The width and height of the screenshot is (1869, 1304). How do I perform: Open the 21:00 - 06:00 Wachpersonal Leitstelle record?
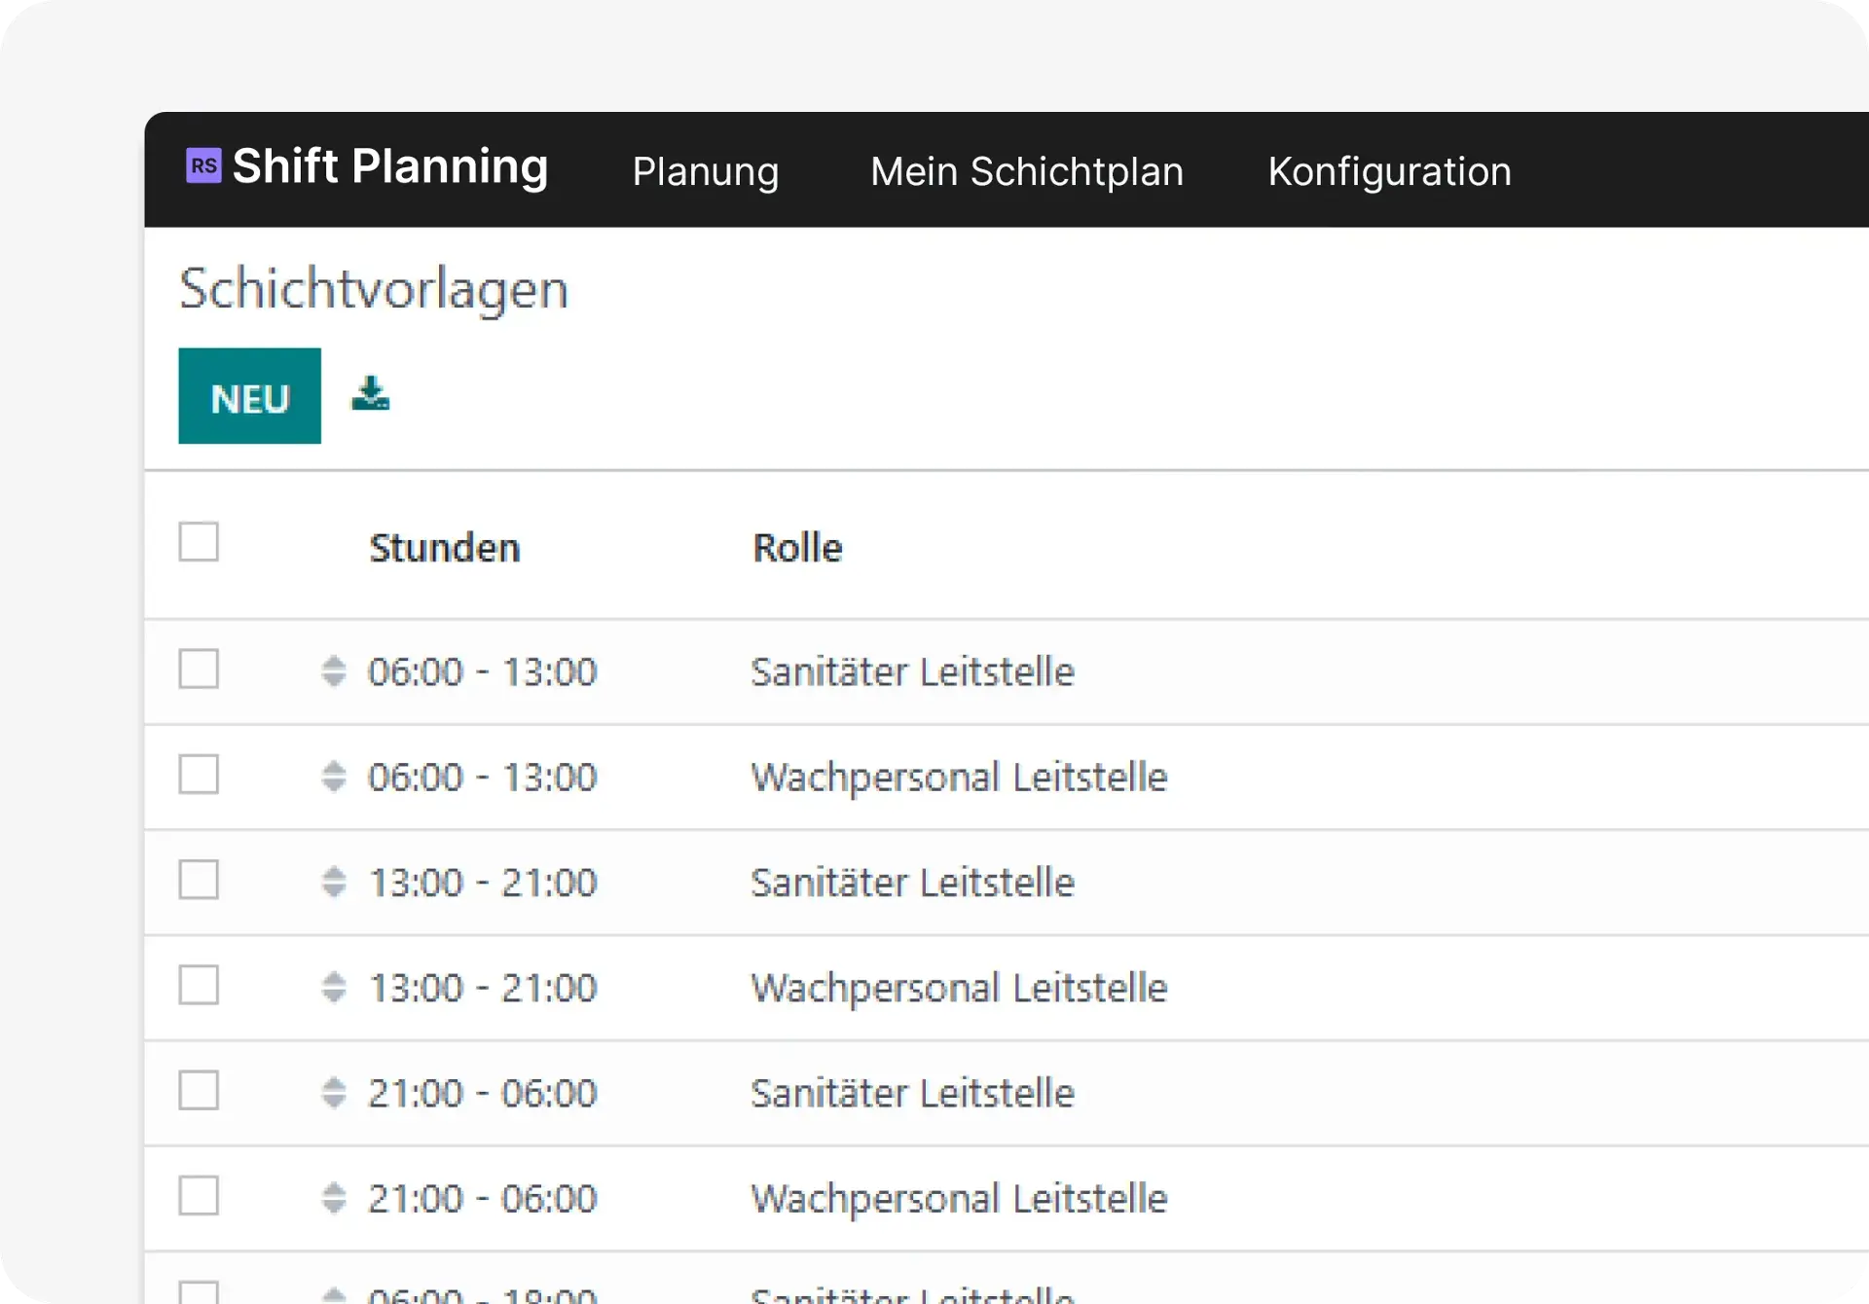click(959, 1198)
